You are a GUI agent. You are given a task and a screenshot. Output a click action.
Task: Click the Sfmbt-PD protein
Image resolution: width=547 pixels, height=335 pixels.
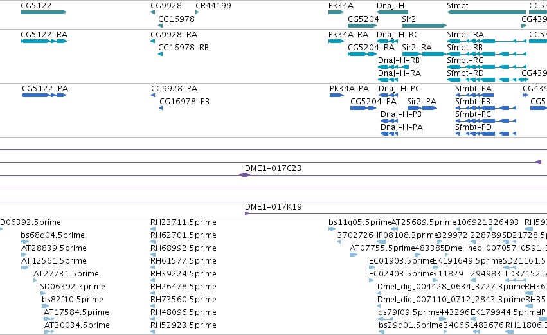(x=485, y=134)
